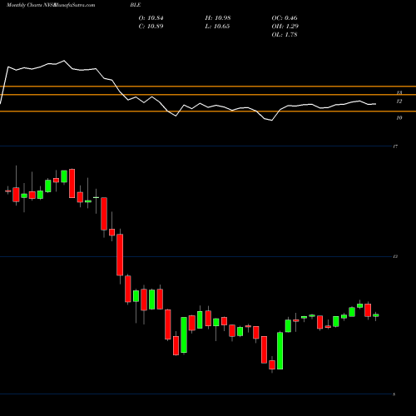The width and height of the screenshot is (416, 416).
Task: Click the high price value H: 10.98
Action: [x=218, y=18]
